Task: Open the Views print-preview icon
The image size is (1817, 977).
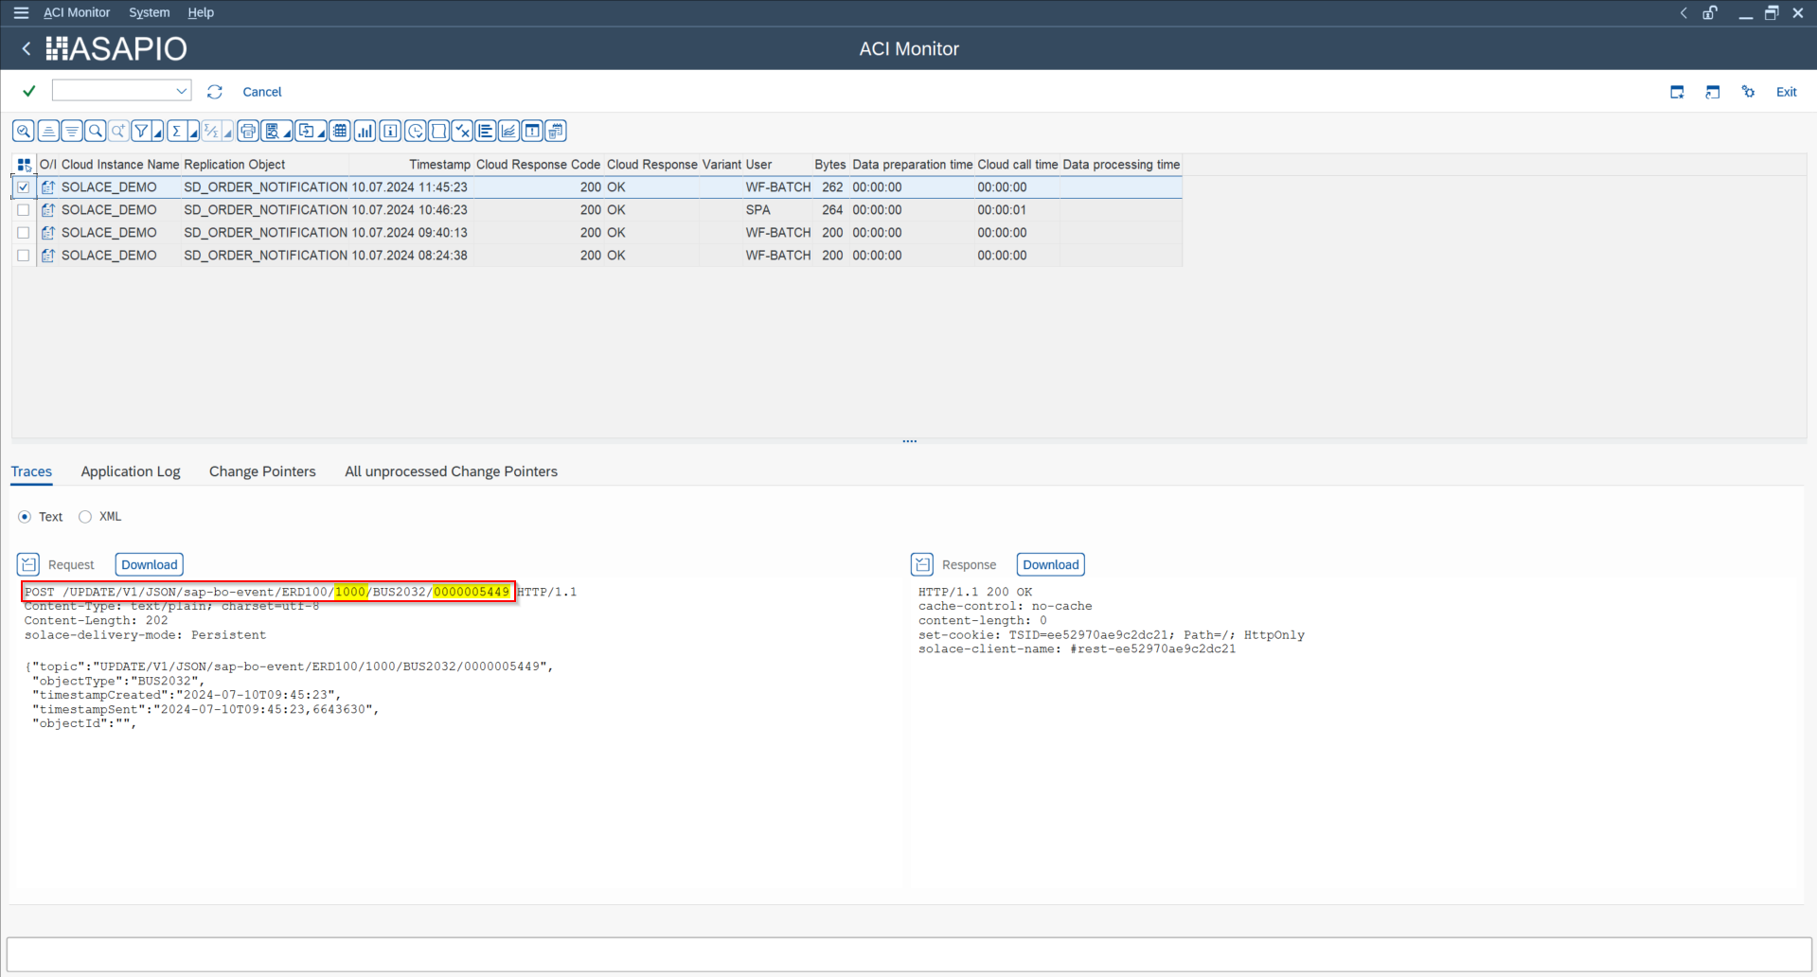Action: tap(272, 131)
